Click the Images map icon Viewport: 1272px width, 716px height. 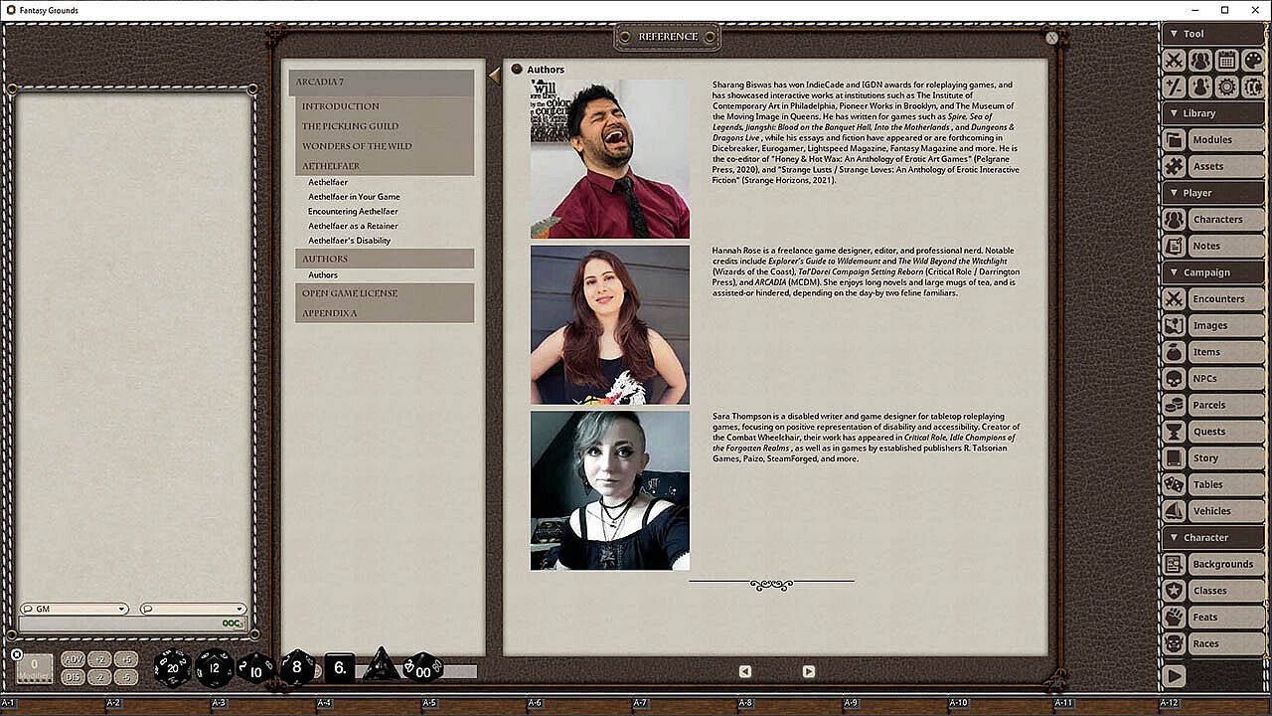1174,325
